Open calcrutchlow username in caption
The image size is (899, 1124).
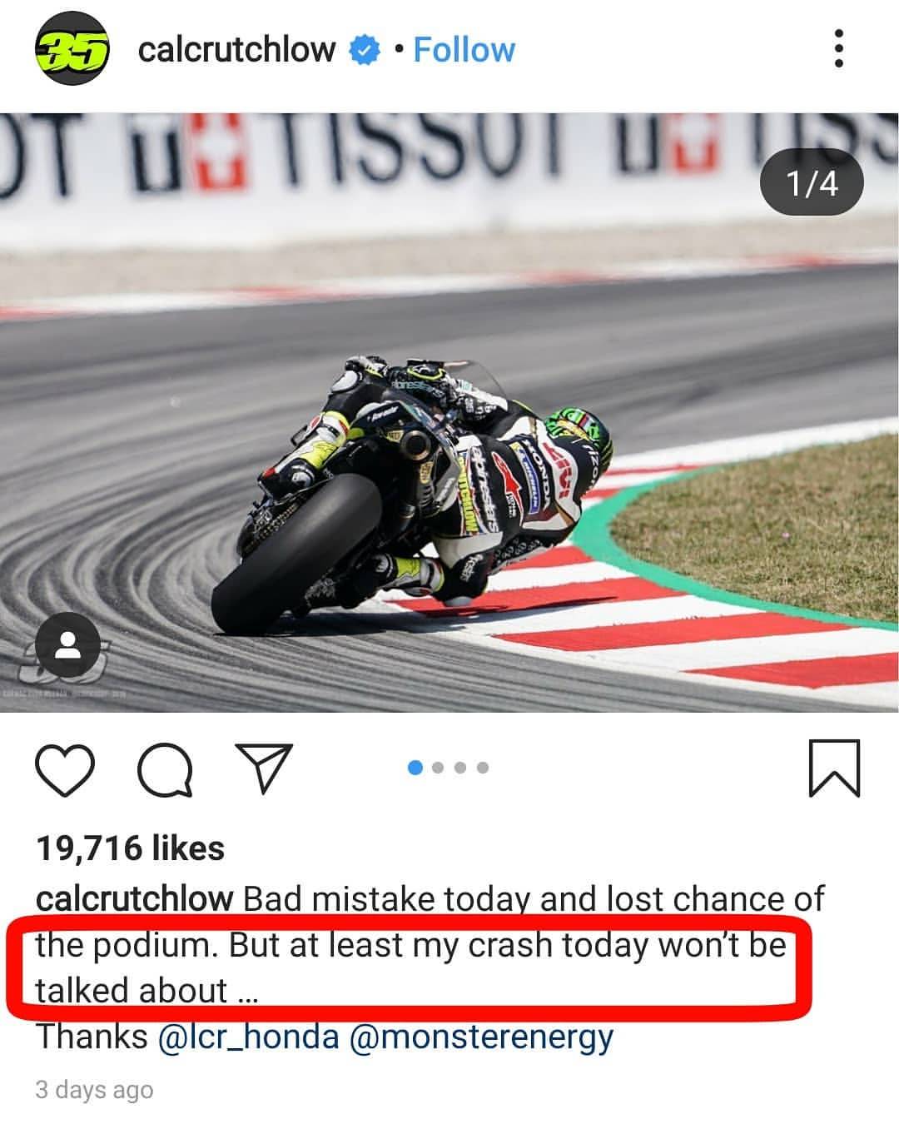[x=135, y=898]
